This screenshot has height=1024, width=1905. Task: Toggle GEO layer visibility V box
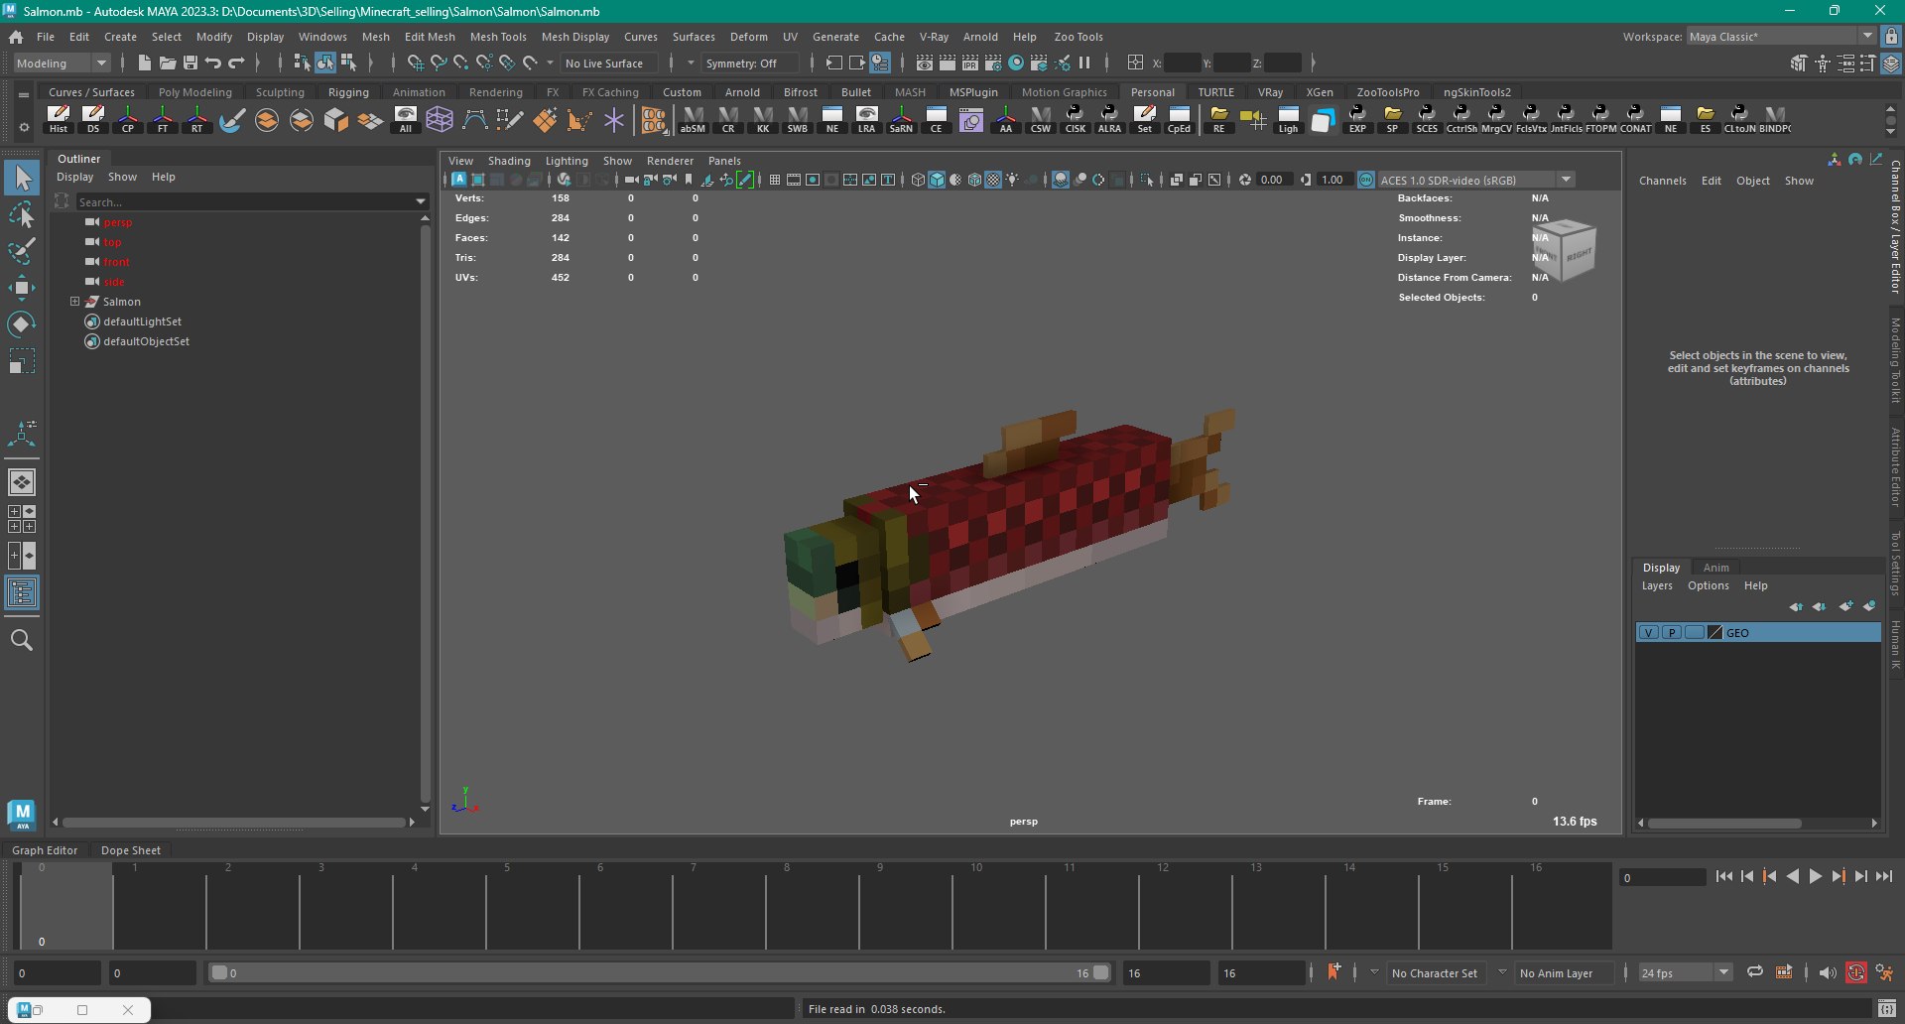pyautogui.click(x=1648, y=632)
